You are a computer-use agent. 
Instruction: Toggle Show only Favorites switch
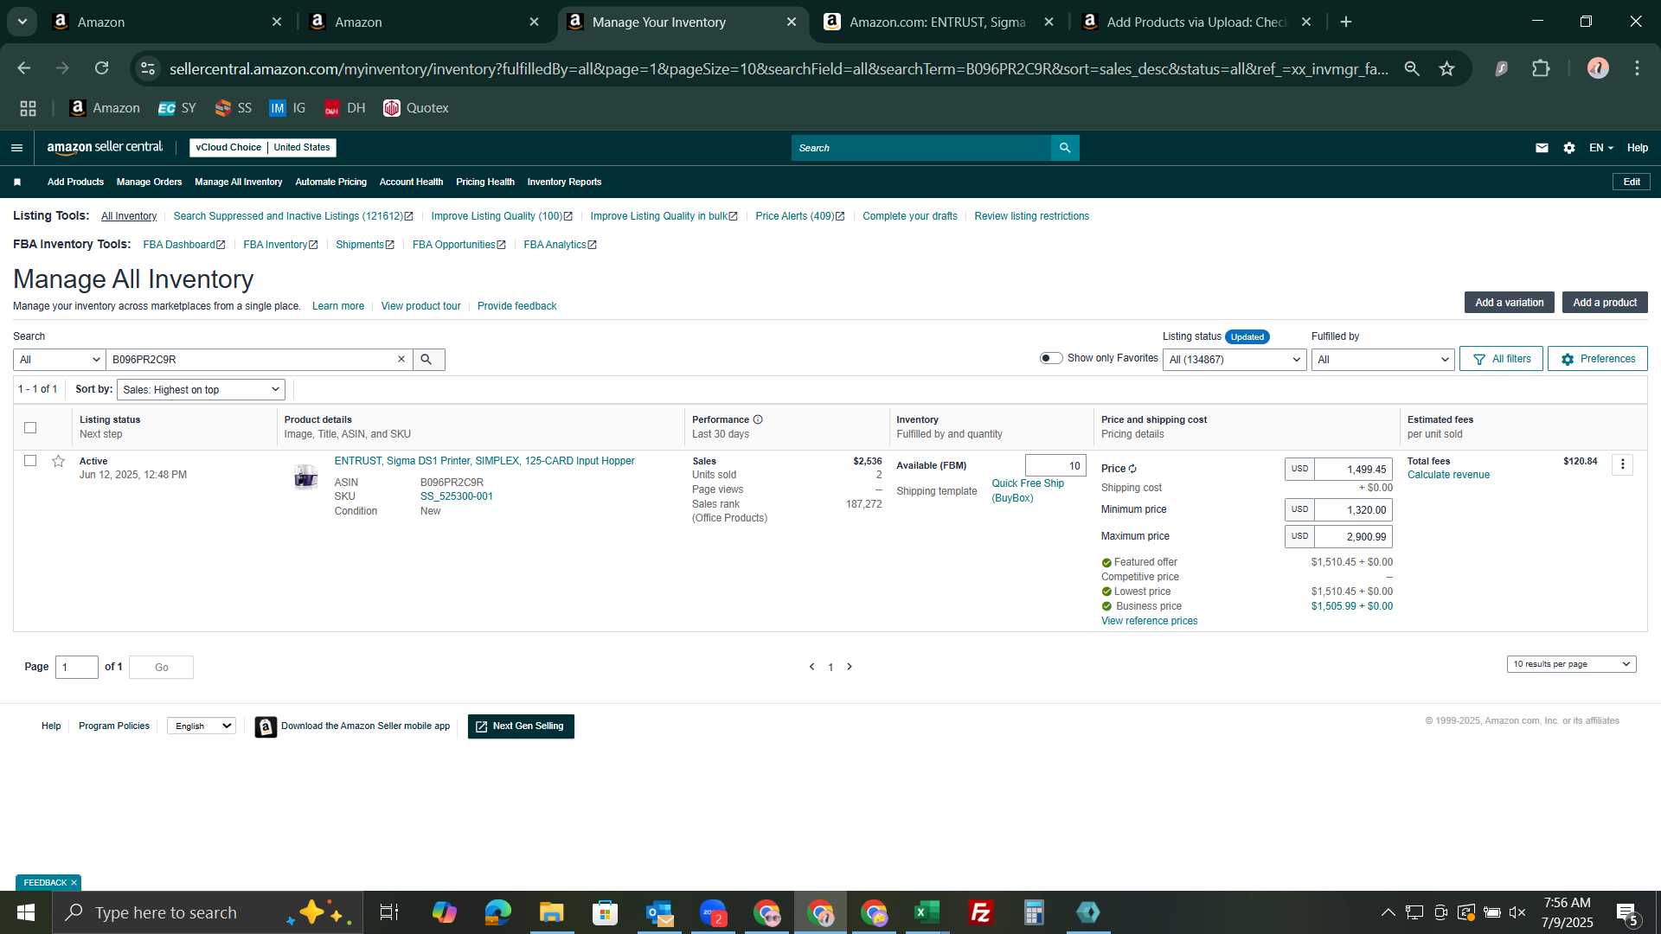click(x=1050, y=358)
